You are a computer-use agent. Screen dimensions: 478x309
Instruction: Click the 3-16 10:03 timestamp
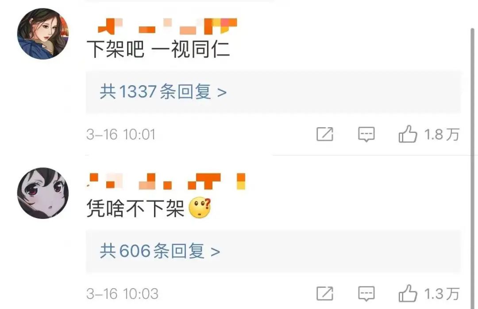[122, 294]
